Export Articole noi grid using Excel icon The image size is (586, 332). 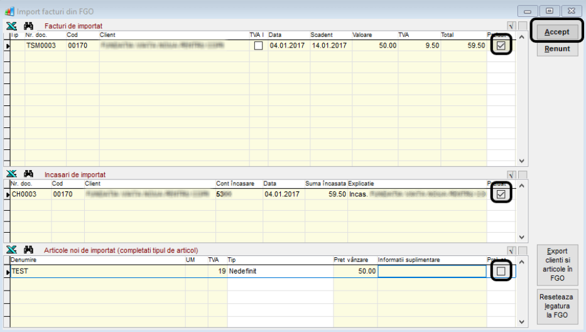(x=11, y=250)
